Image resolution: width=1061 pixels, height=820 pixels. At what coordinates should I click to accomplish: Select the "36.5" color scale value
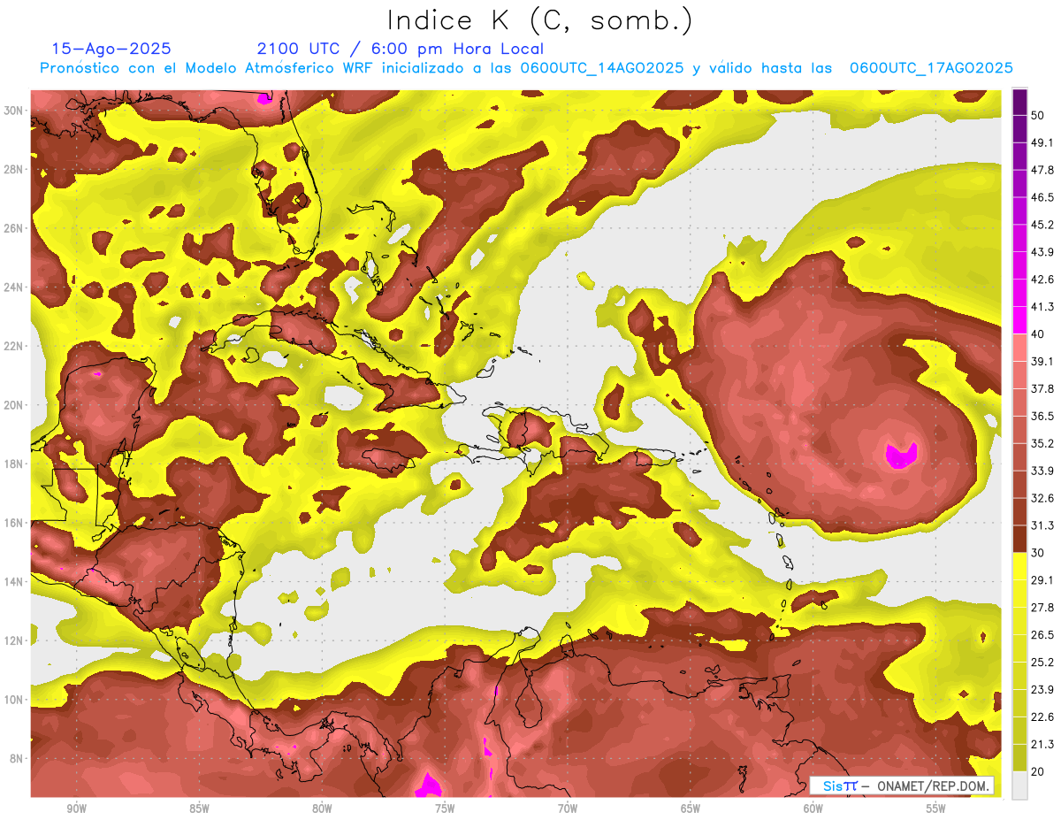coord(1042,417)
